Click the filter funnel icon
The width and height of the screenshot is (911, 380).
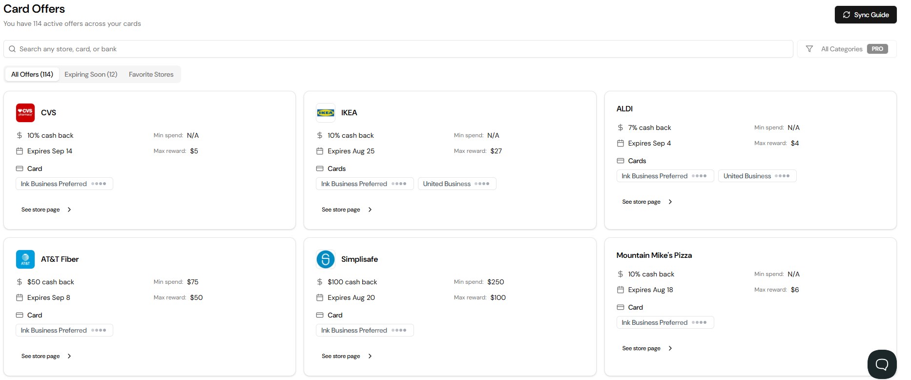[809, 49]
